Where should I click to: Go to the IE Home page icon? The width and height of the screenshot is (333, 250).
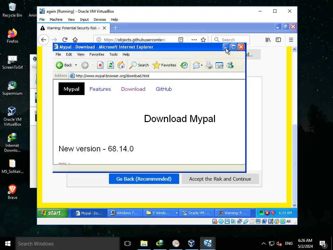tap(121, 65)
